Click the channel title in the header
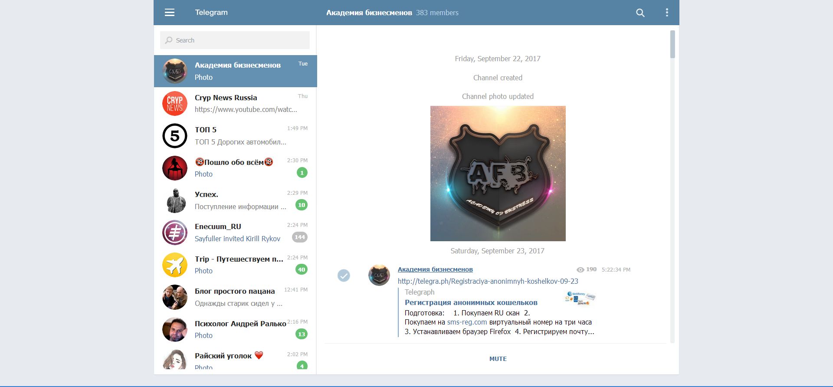The width and height of the screenshot is (833, 387). click(369, 13)
